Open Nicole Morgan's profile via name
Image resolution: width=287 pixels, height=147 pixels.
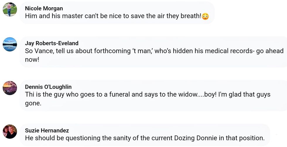(44, 8)
